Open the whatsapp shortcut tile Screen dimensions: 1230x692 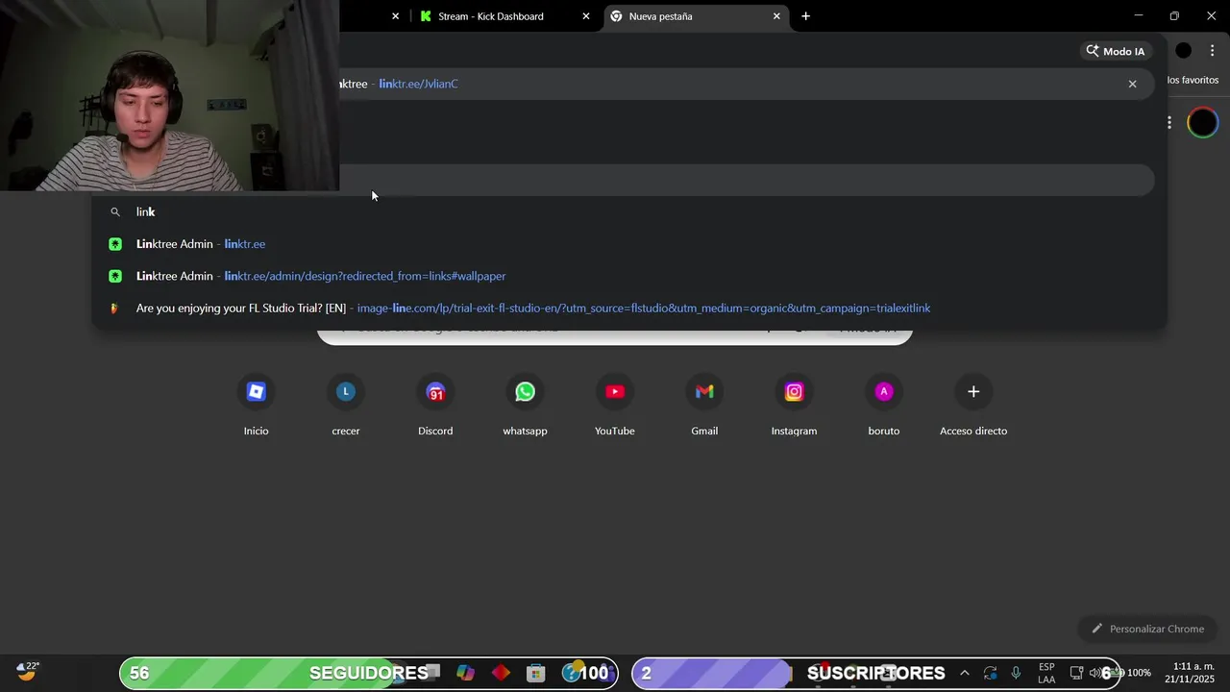(x=525, y=405)
